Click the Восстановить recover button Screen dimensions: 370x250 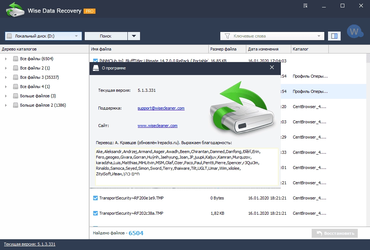335,233
